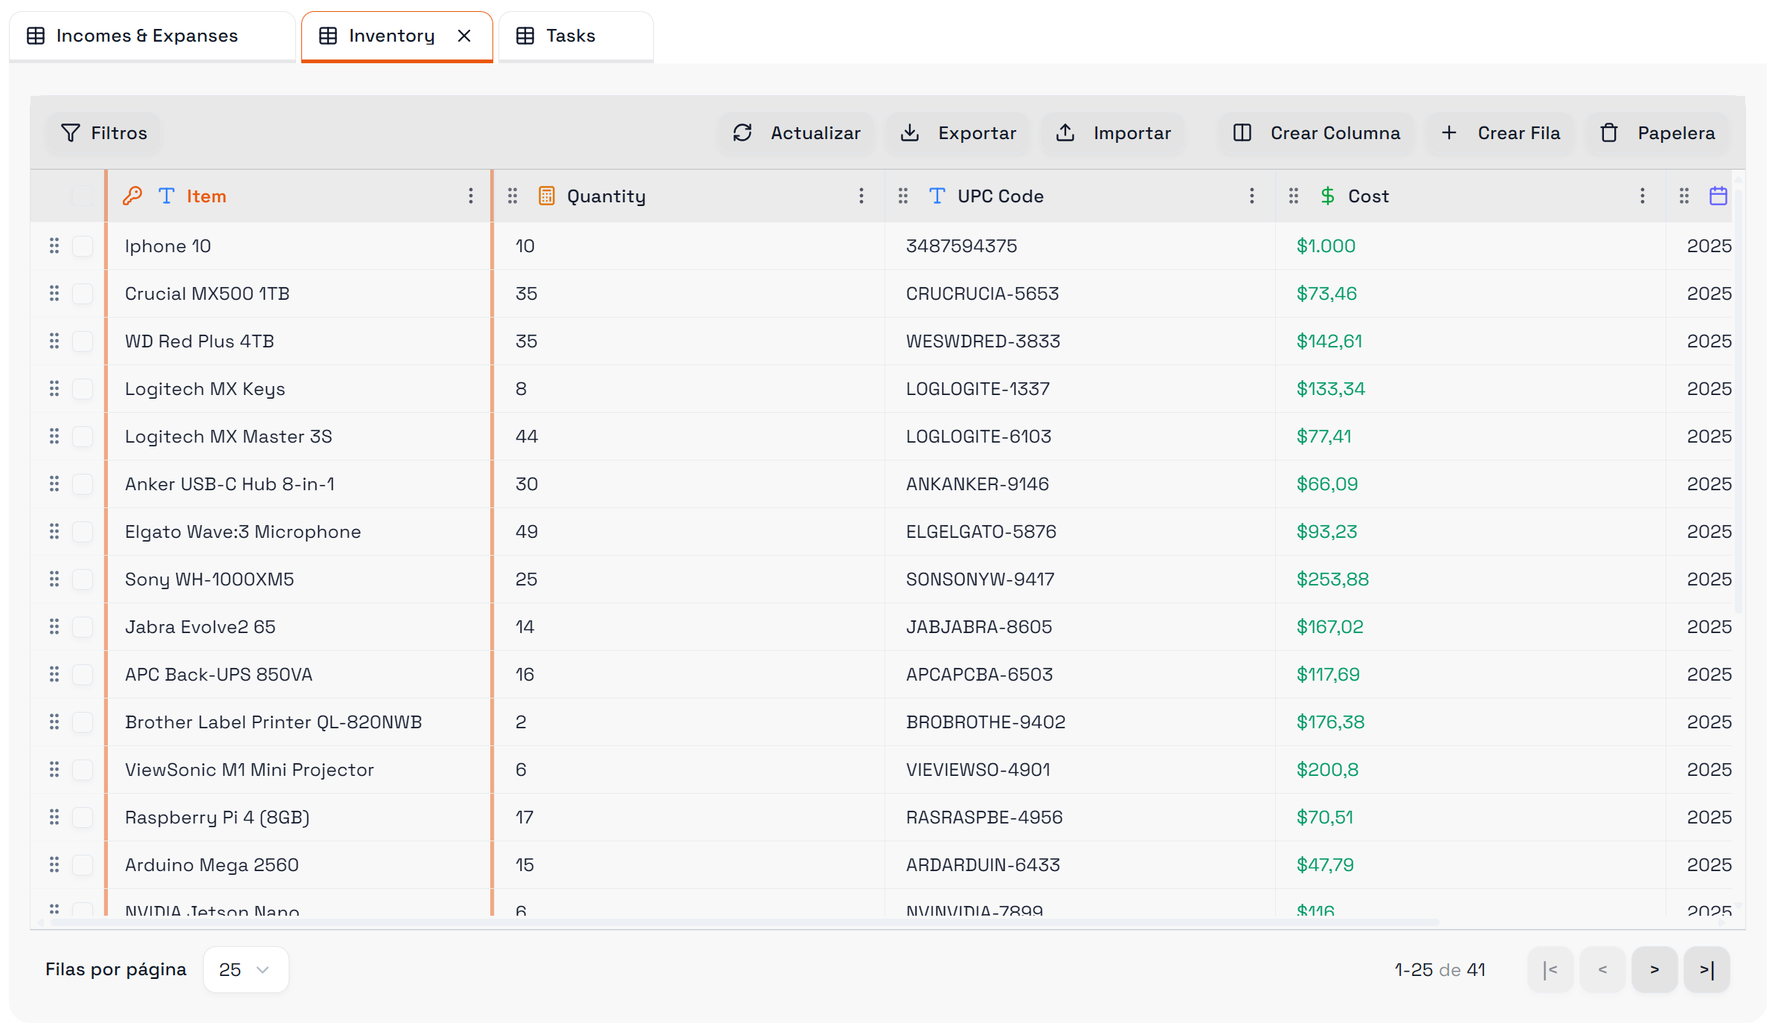The height and width of the screenshot is (1034, 1778).
Task: Select the Logitech MX Keys row checkbox
Action: (x=83, y=389)
